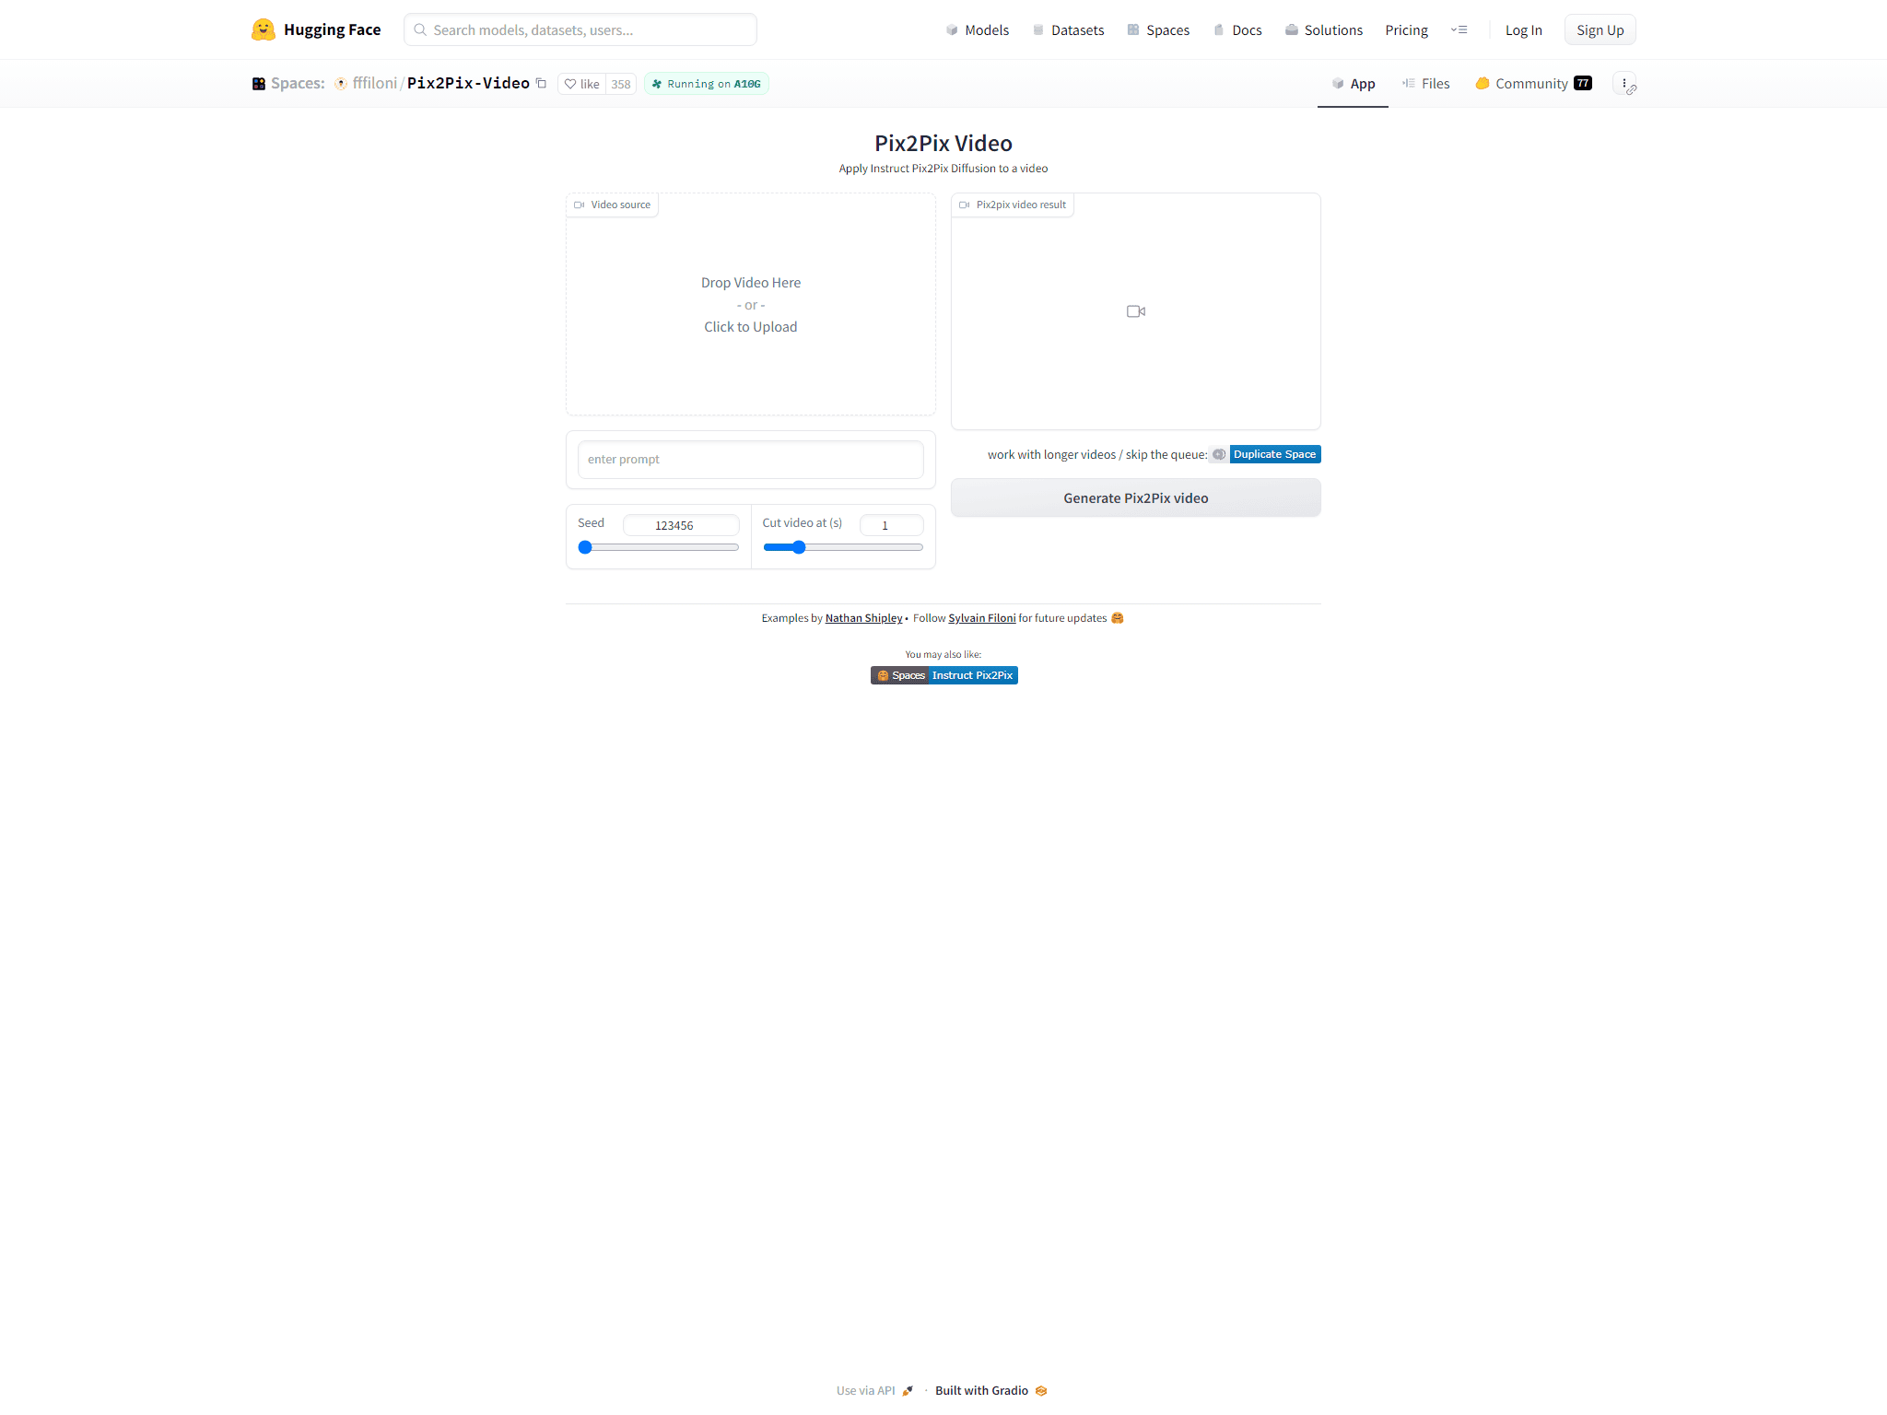1887x1415 pixels.
Task: Open the Datasets page
Action: 1068,30
